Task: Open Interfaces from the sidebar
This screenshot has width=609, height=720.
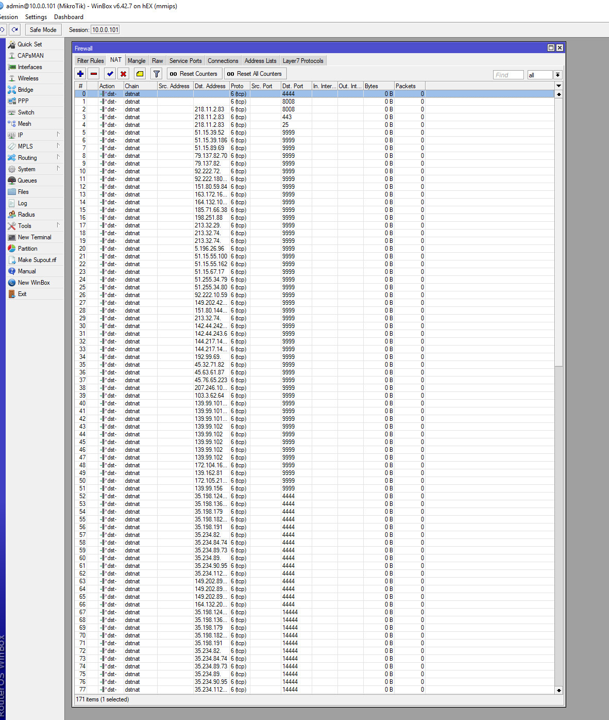Action: point(30,67)
